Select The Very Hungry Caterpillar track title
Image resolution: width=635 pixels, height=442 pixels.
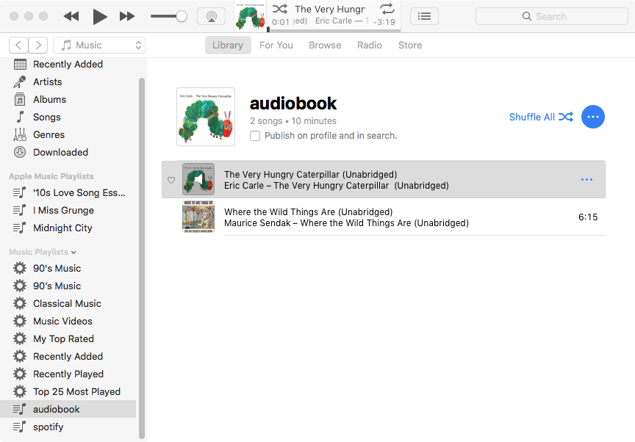coord(311,174)
